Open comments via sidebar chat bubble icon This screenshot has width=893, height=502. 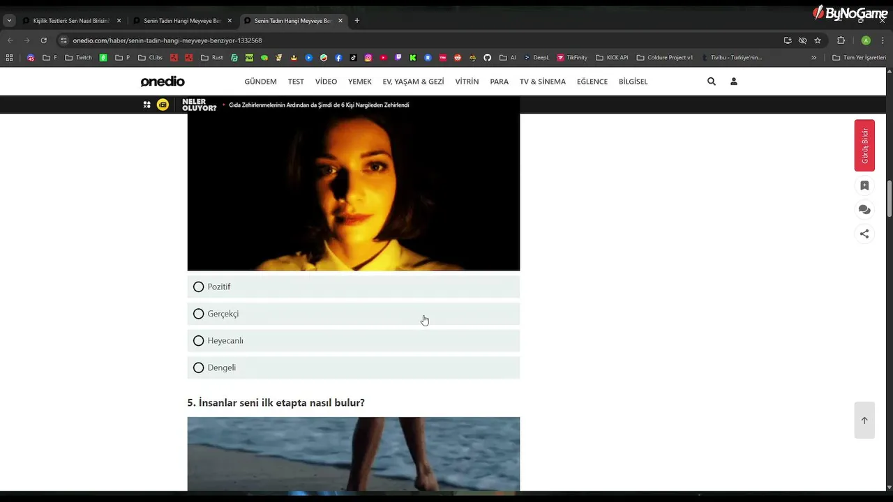point(864,210)
